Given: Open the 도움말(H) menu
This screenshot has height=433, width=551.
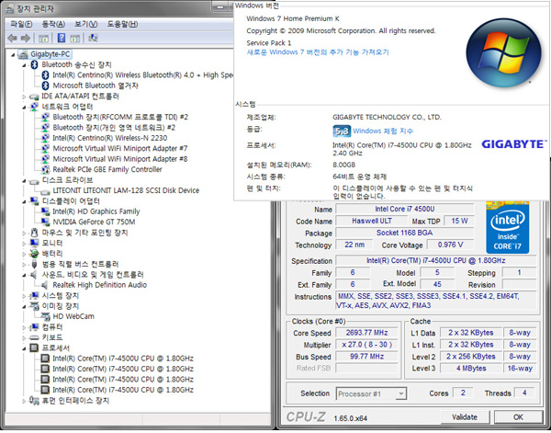Looking at the screenshot, I should pos(122,24).
